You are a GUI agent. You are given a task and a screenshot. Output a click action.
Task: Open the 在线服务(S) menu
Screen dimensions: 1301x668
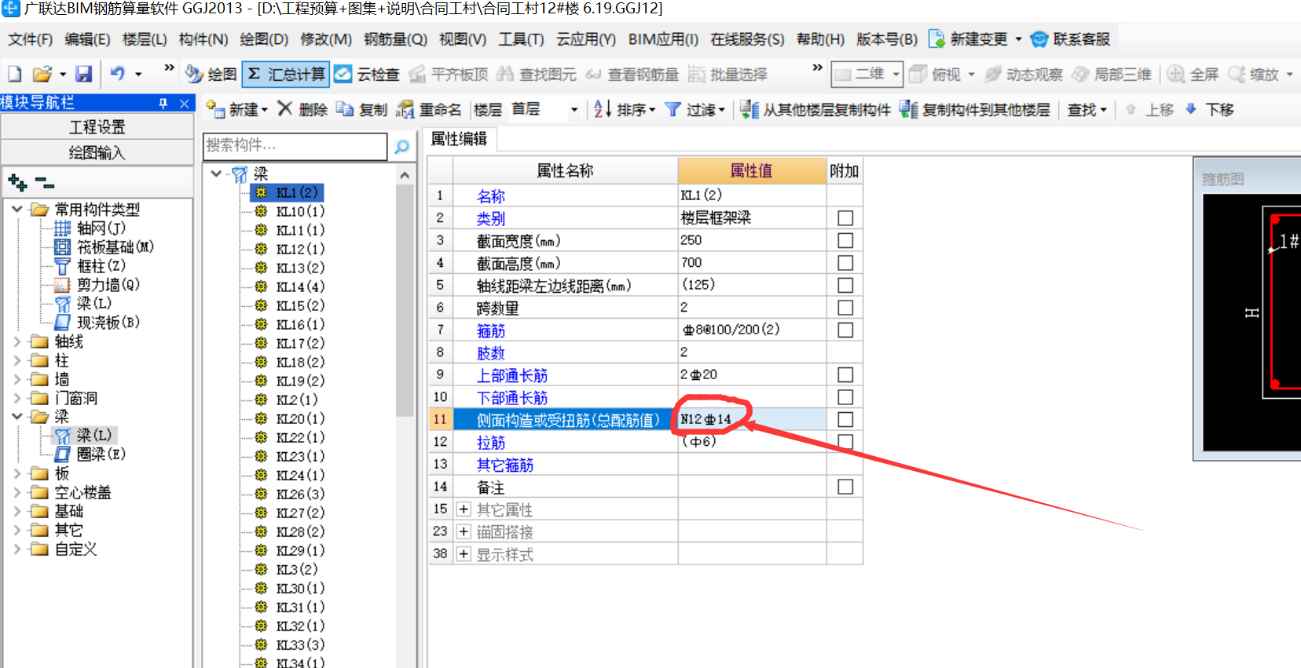(747, 39)
